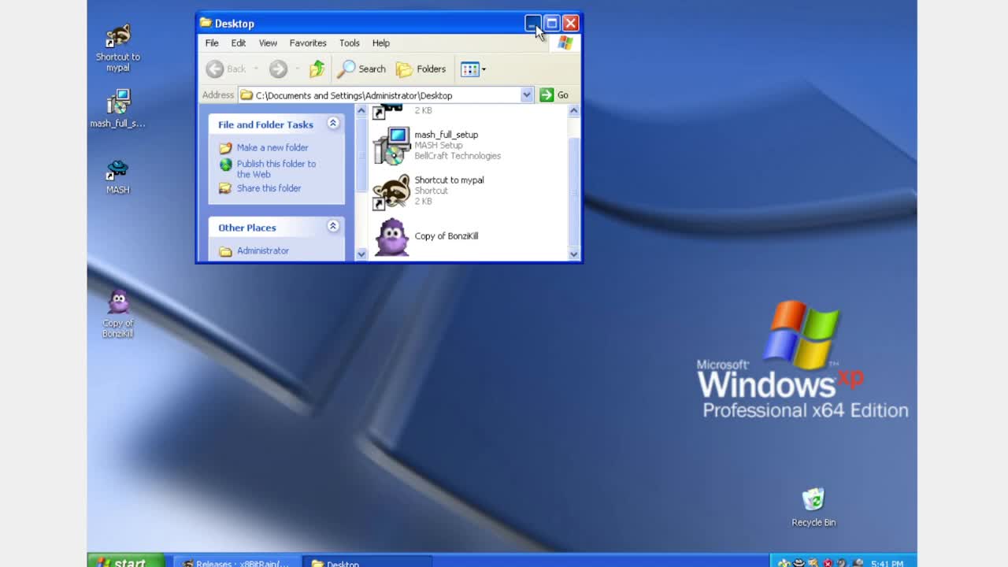Expand the address bar history dropdown
Viewport: 1008px width, 567px height.
tap(526, 94)
